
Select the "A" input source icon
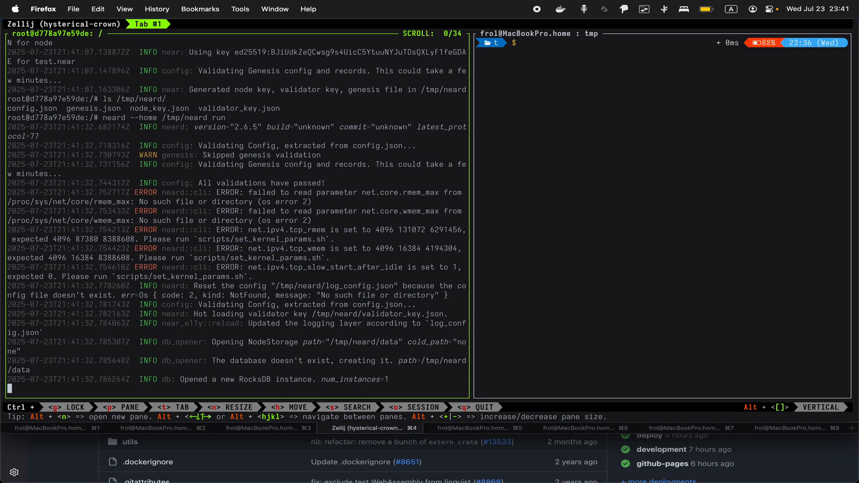click(731, 9)
